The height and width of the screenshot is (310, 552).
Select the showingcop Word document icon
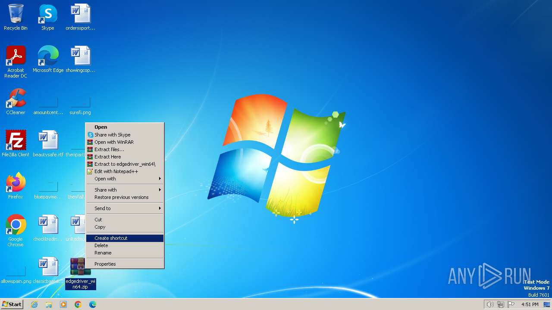(80, 59)
